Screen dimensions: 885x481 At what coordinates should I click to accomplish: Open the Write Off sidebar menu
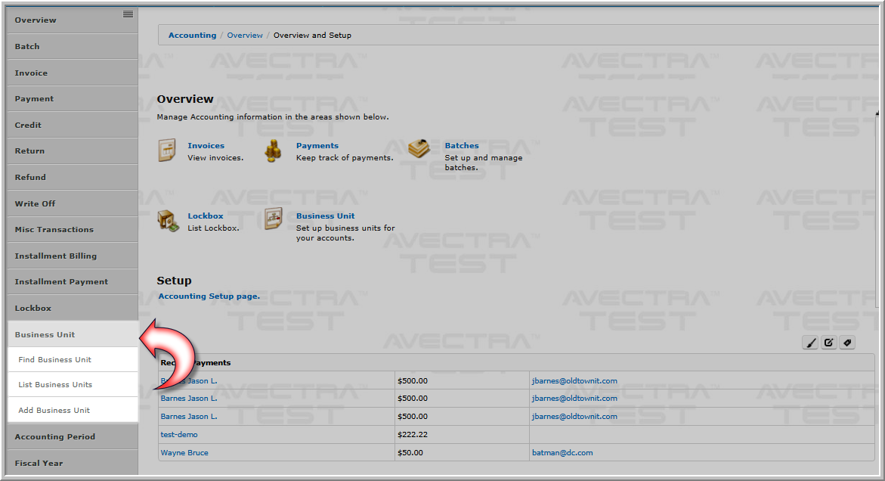[x=73, y=203]
